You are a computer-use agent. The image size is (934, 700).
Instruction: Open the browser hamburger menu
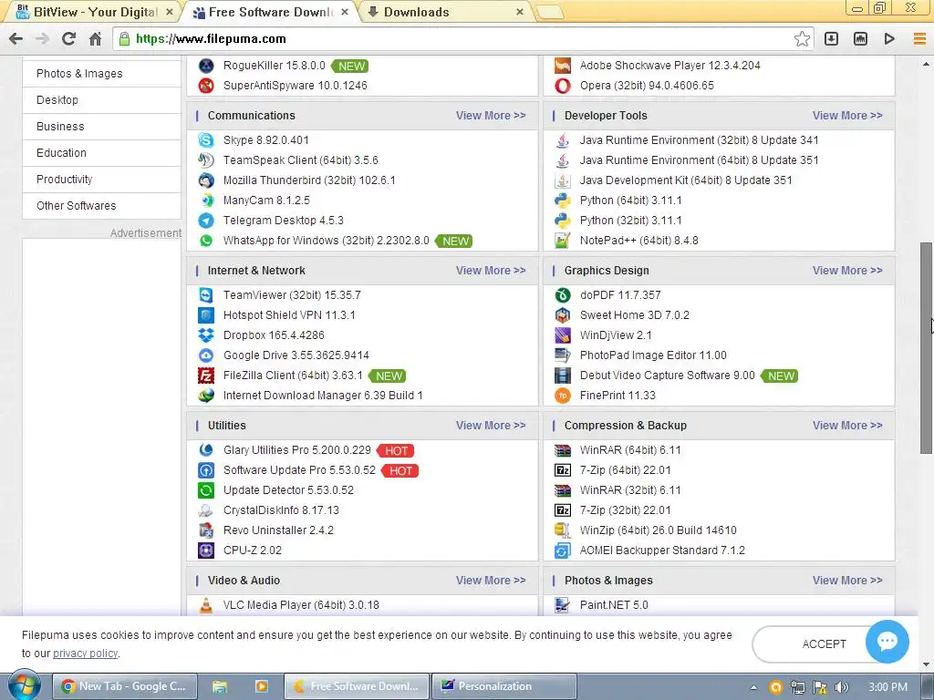[x=919, y=38]
